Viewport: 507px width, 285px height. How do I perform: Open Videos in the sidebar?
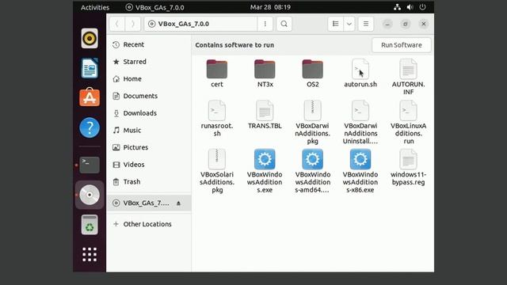pos(149,165)
